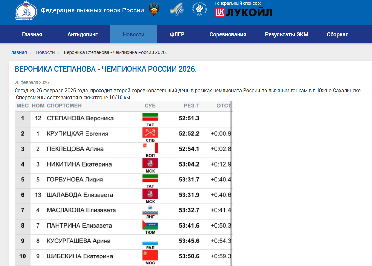Image resolution: width=372 pixels, height=266 pixels.
Task: Select the ТАТ region flag beside Степанова
Action: 150,116
